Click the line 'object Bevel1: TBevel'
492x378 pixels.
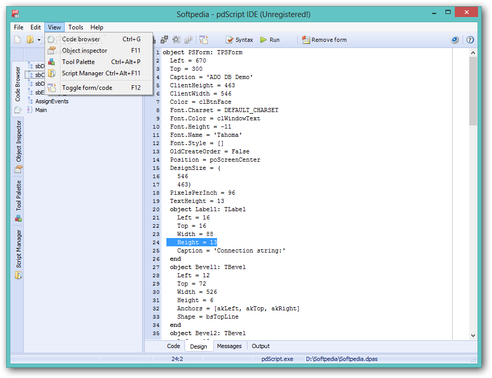[x=208, y=267]
